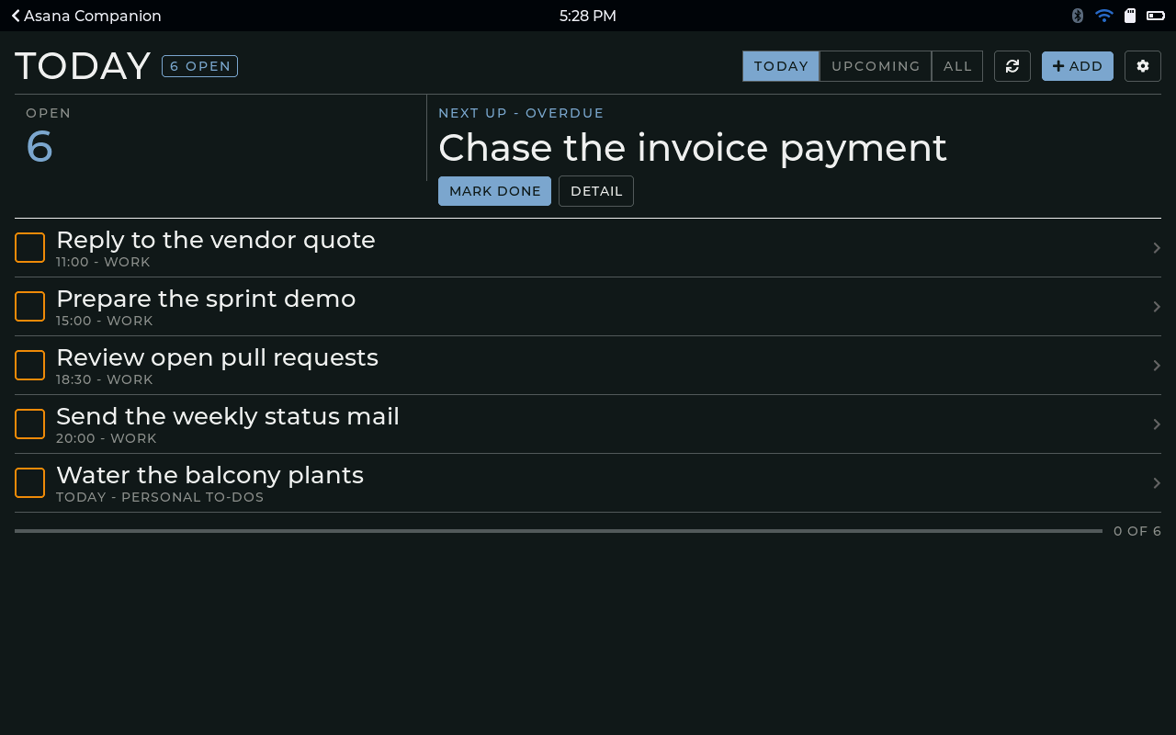Expand Prepare the sprint demo chevron
This screenshot has height=735, width=1176.
point(1157,306)
